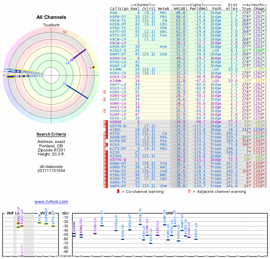Click the Netwk column header
Viewport: 270px width, 259px height.
click(163, 9)
